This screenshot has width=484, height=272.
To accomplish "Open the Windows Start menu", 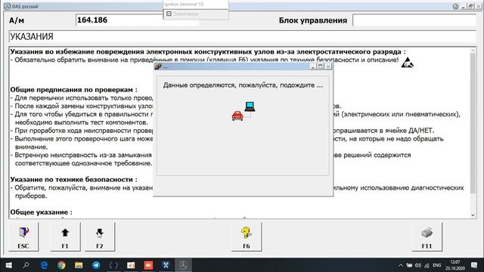I will 8,265.
